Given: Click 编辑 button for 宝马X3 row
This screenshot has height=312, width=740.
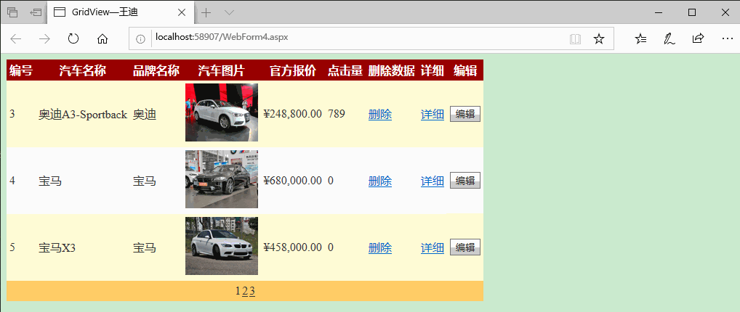Looking at the screenshot, I should click(x=464, y=247).
